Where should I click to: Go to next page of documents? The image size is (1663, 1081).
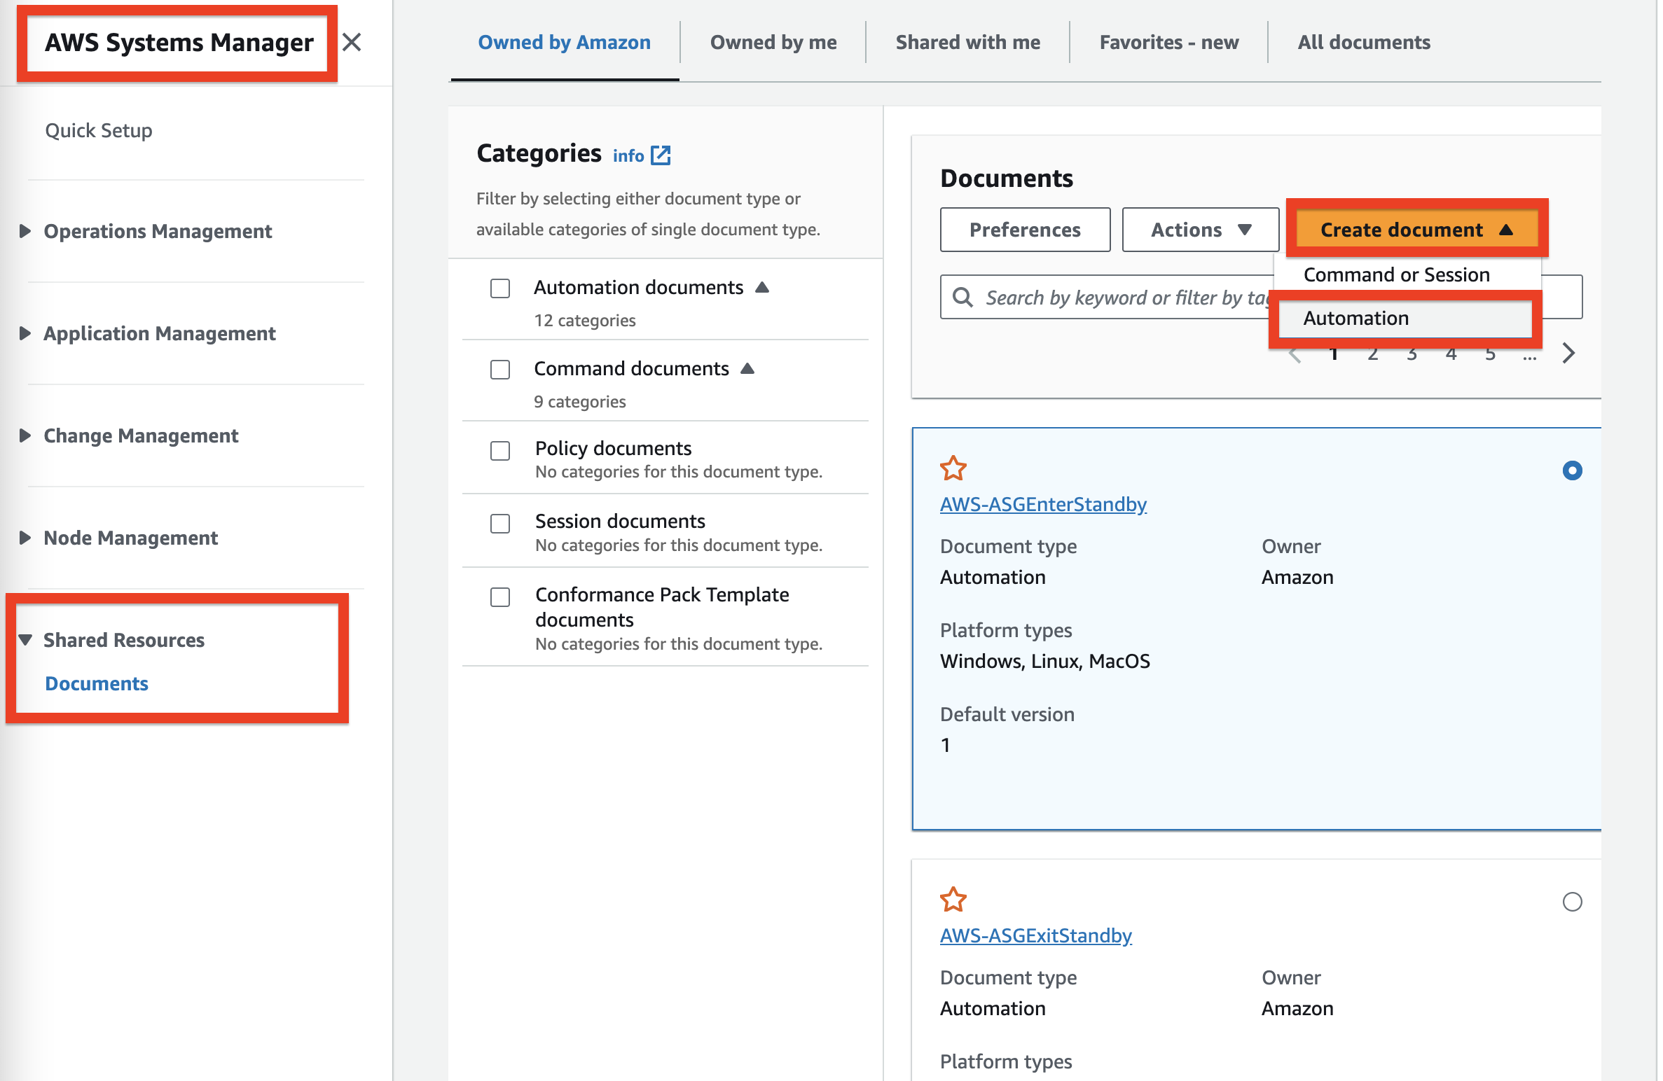click(x=1568, y=353)
